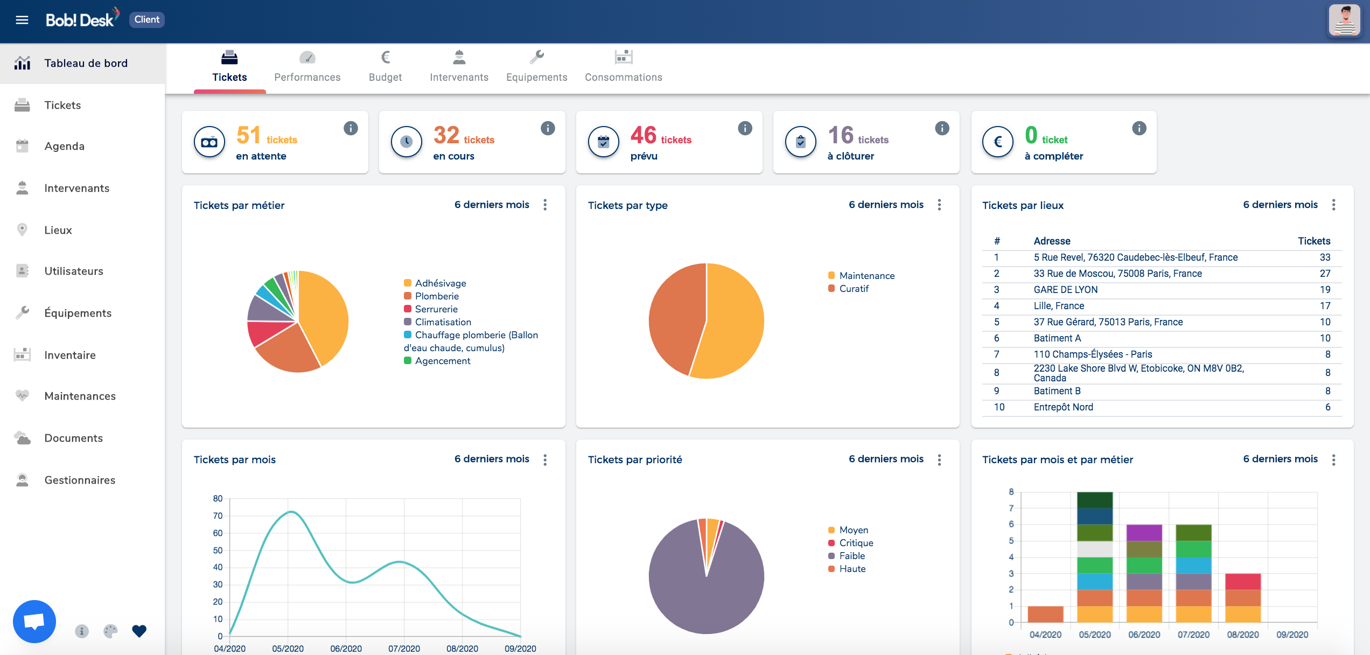This screenshot has width=1370, height=655.
Task: Click the Tickets tray icon in sidebar
Action: coord(22,105)
